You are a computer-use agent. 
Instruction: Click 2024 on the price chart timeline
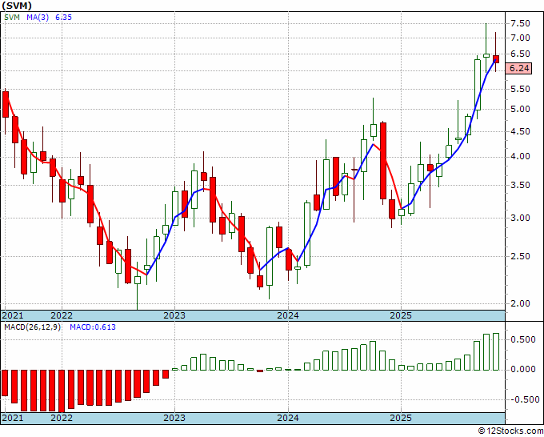tap(288, 315)
